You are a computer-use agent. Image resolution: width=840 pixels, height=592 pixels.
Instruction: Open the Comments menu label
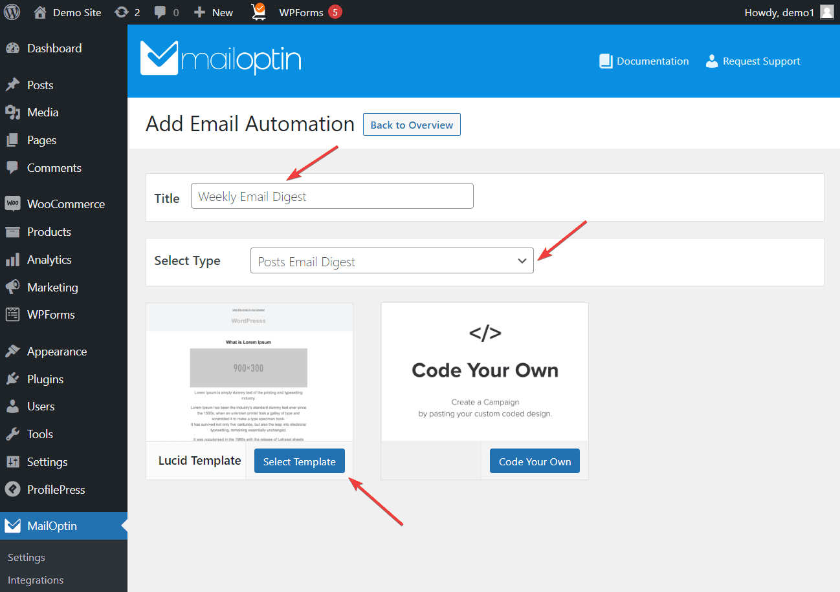[54, 168]
